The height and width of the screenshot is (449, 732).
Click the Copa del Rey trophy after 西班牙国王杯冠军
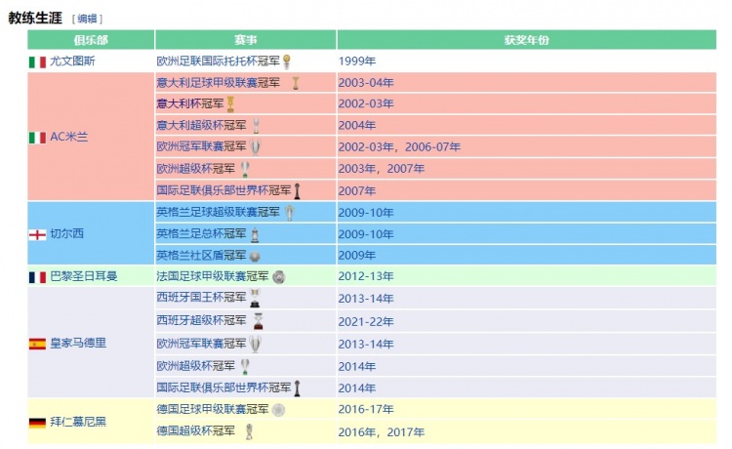click(255, 299)
